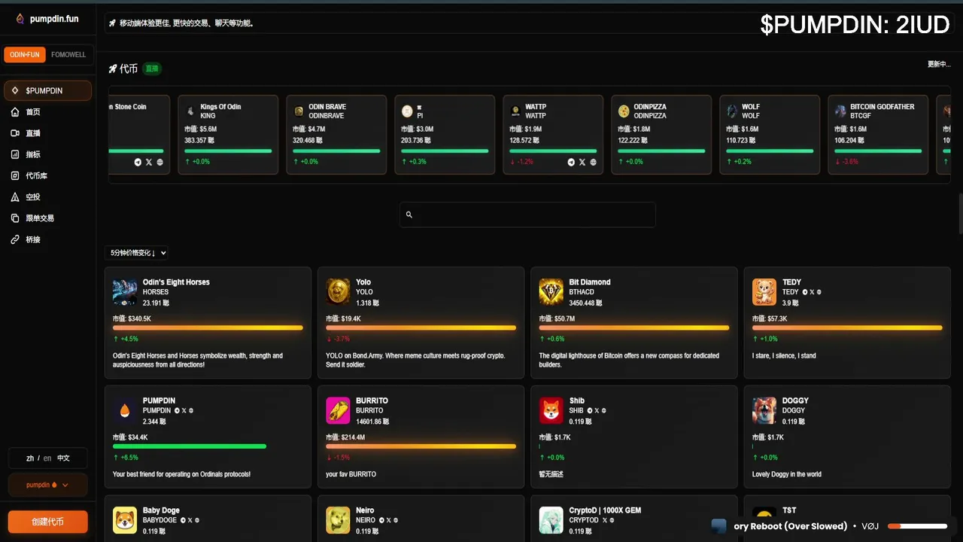
Task: Go to 指标 in sidebar
Action: (33, 154)
